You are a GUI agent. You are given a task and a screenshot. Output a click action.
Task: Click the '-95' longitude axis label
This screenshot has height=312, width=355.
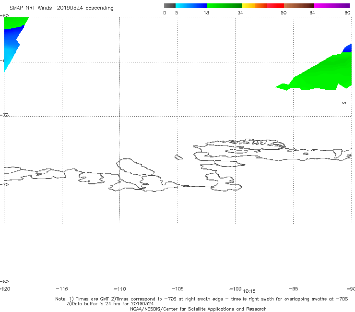[x=294, y=289]
